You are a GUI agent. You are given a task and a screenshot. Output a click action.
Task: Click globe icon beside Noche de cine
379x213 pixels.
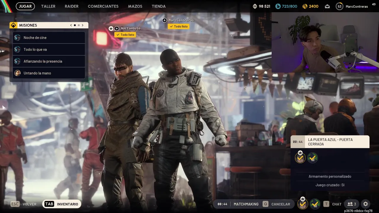point(17,38)
